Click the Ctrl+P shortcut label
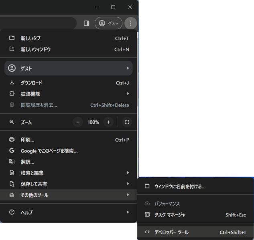The height and width of the screenshot is (240, 254). pos(122,140)
